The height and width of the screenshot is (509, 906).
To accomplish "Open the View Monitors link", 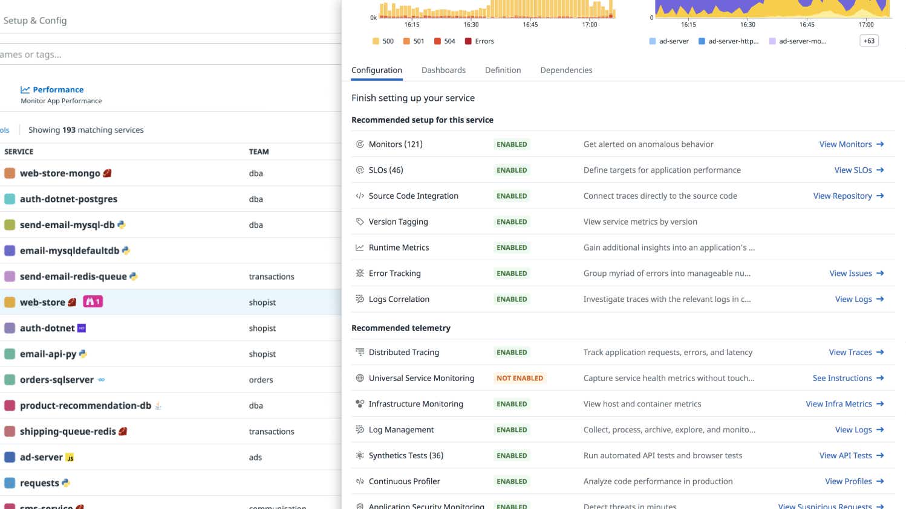I will coord(851,144).
